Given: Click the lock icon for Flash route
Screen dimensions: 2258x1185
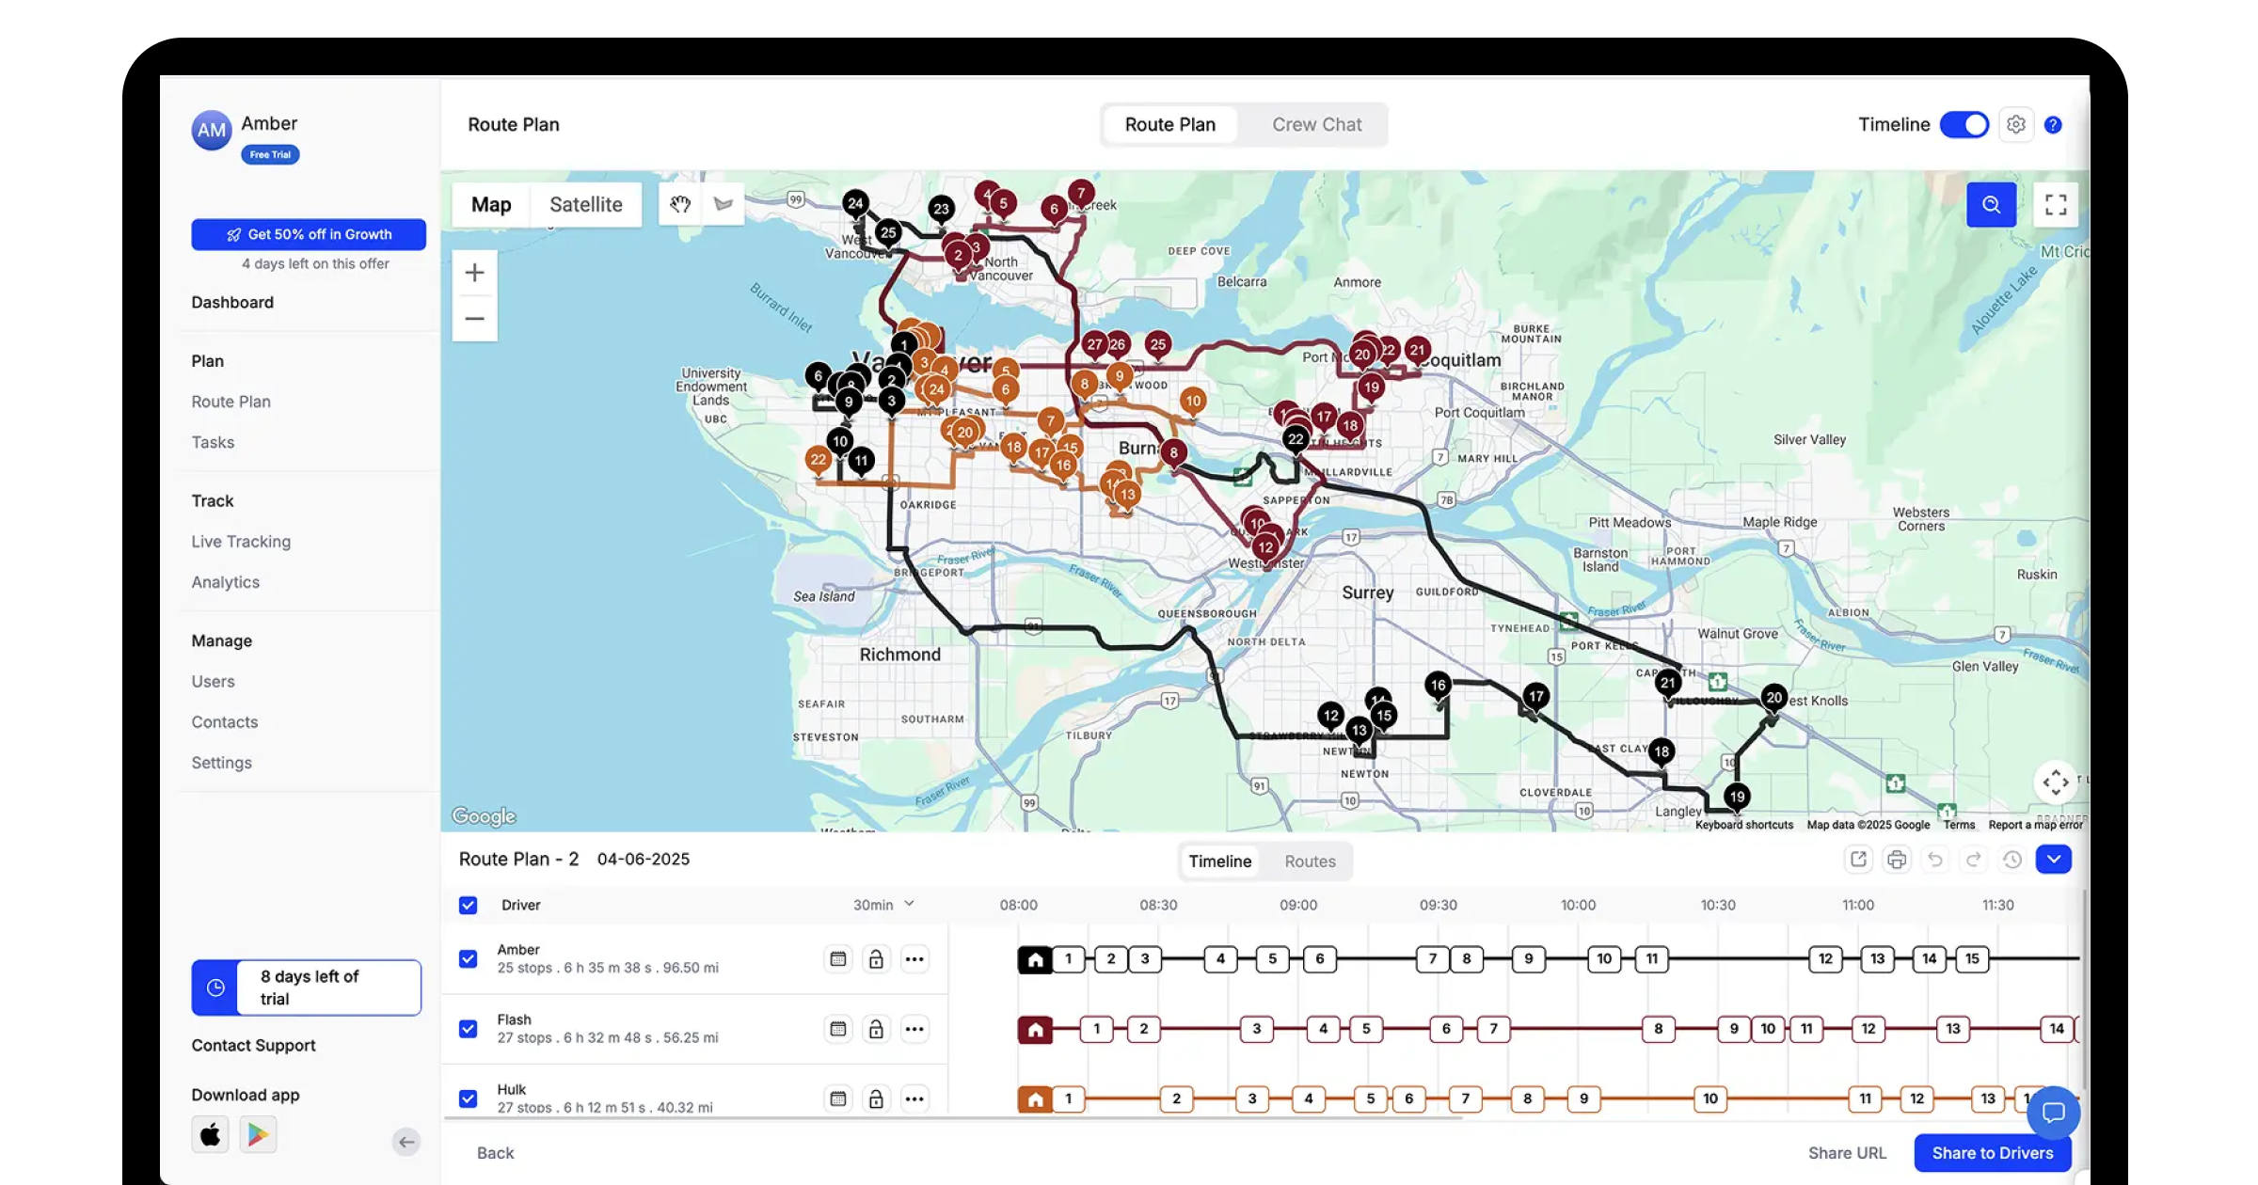Looking at the screenshot, I should [x=876, y=1029].
